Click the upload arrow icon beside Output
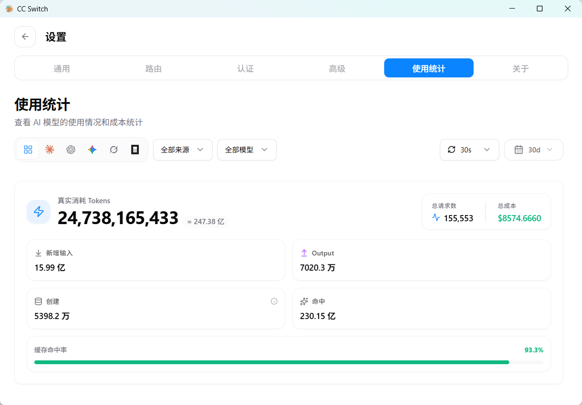 304,253
